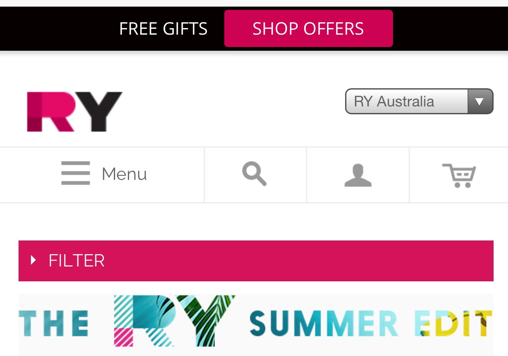
Task: Click the FILTER label text
Action: tap(77, 261)
